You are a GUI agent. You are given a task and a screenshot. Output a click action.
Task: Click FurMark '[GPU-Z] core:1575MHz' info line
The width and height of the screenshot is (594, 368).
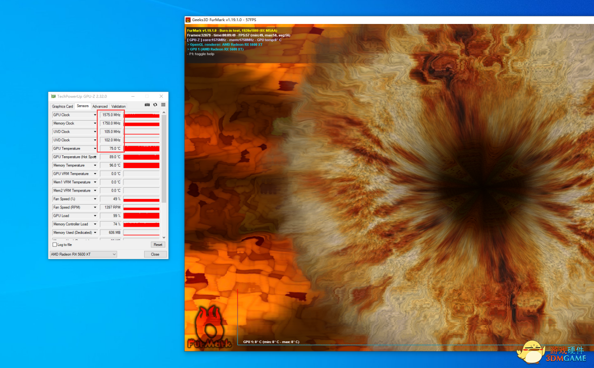[x=234, y=40]
